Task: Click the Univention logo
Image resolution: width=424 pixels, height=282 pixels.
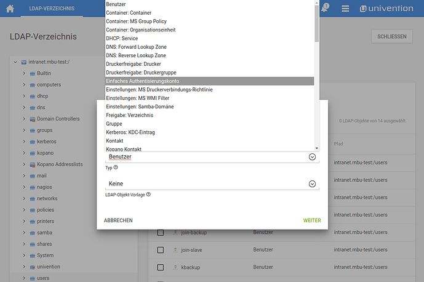Action: point(386,9)
